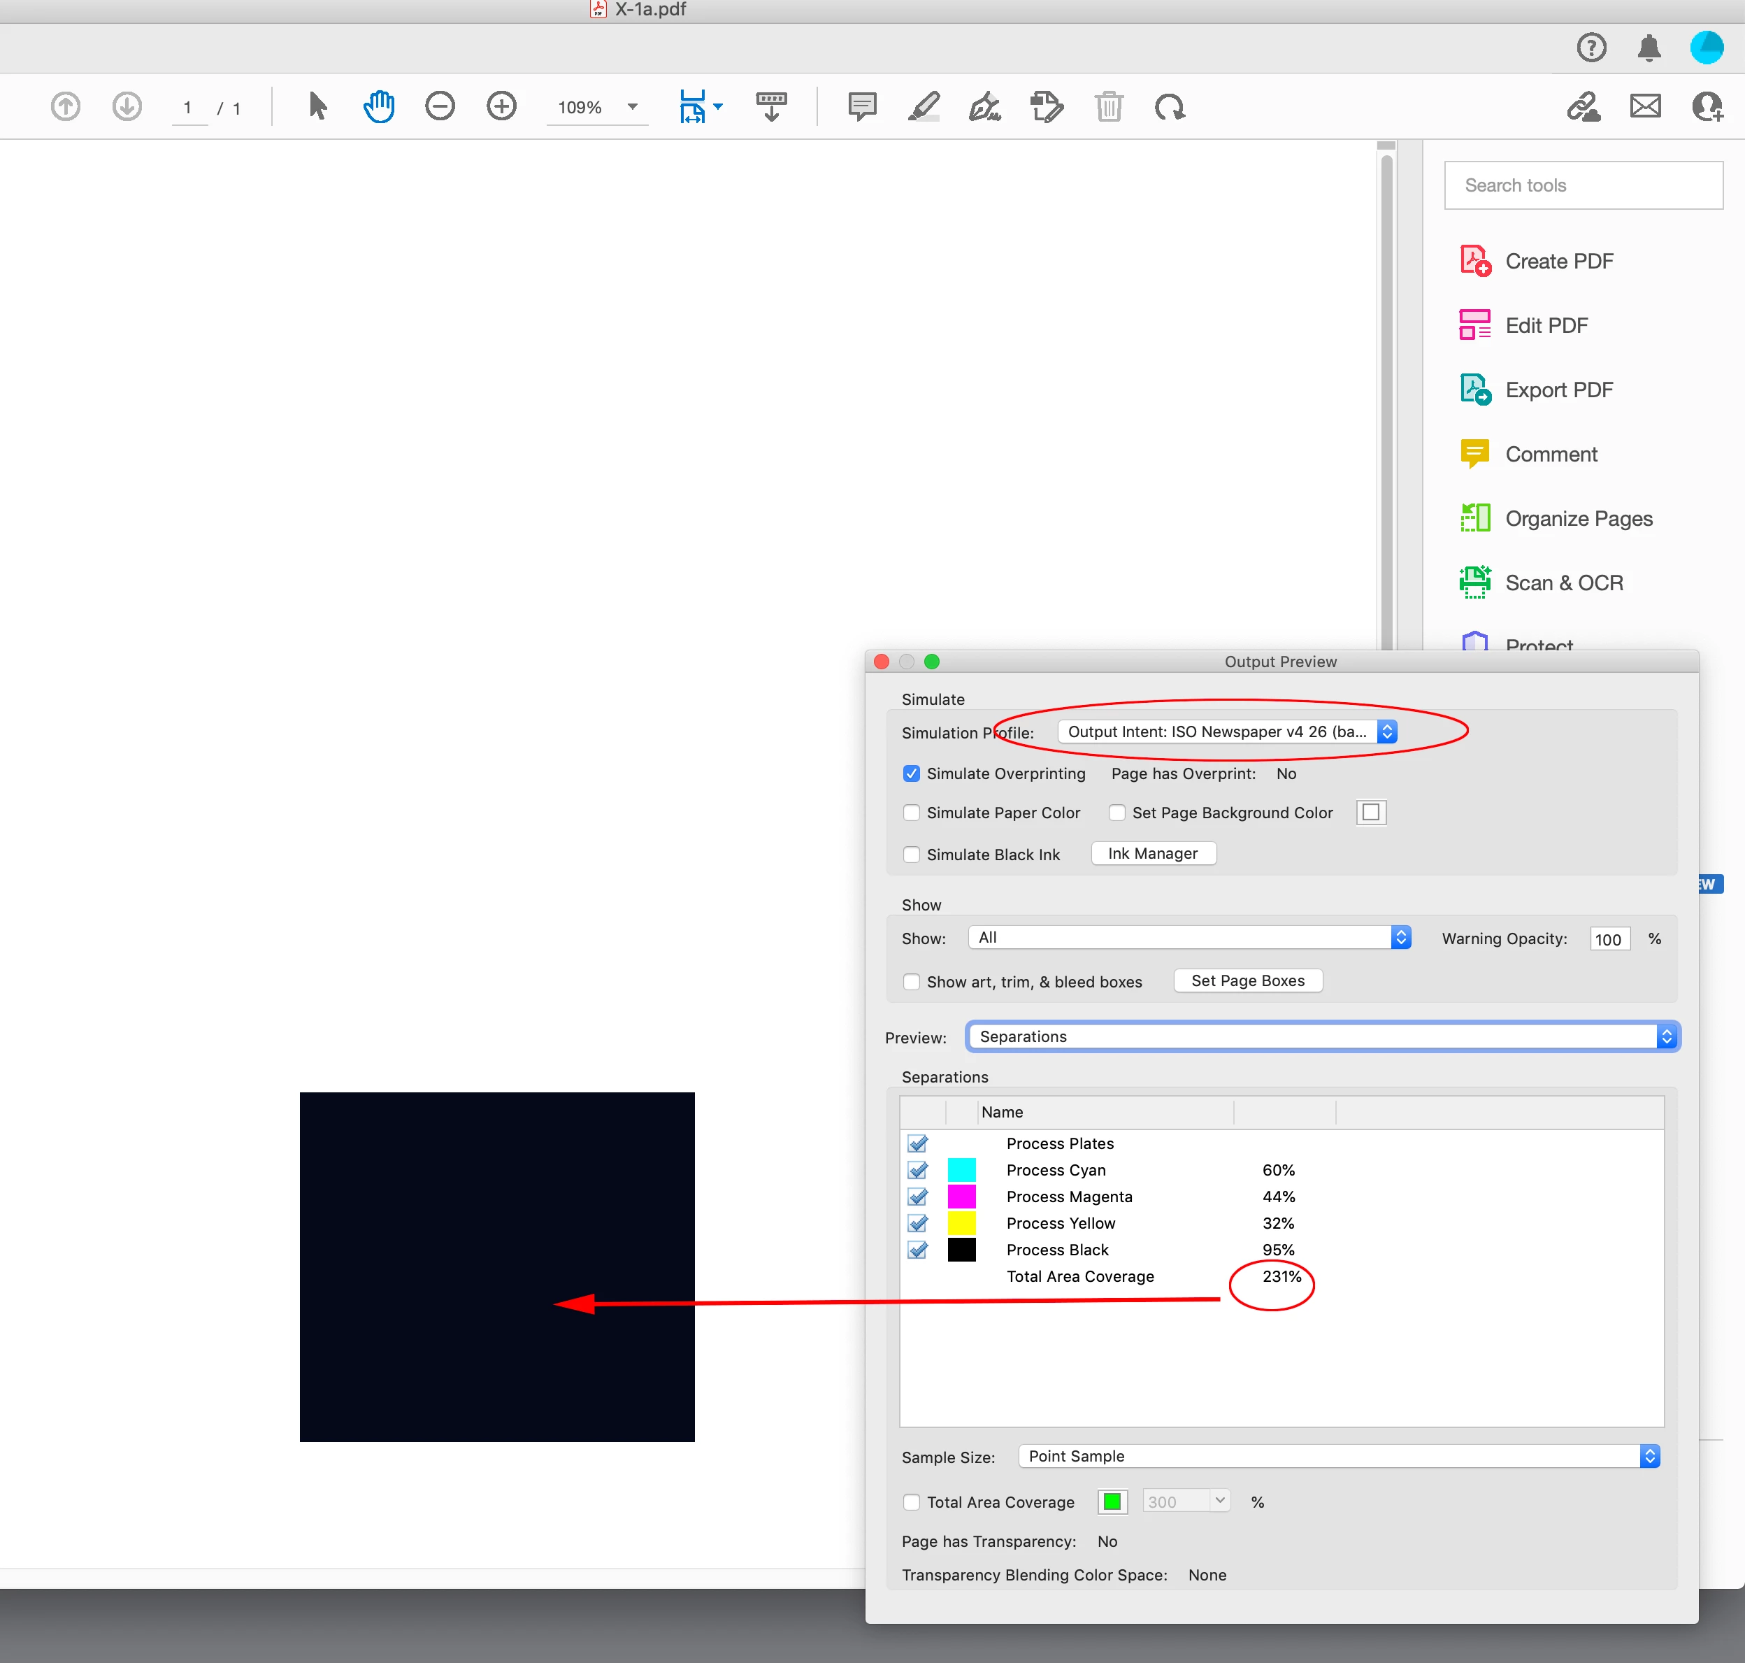Select the highlighter pen tool
Screen dimensions: 1745x1663
[924, 106]
